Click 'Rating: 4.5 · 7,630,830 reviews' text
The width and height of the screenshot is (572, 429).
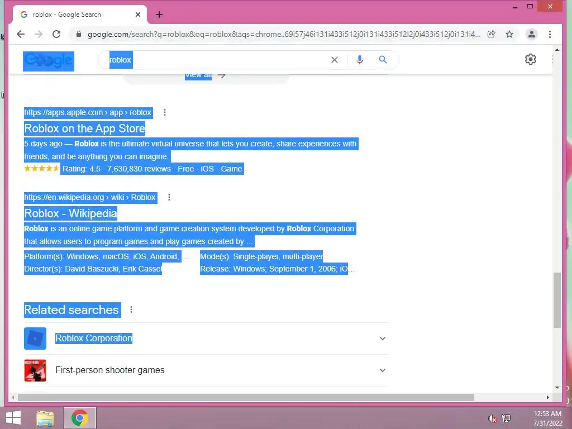pyautogui.click(x=117, y=169)
